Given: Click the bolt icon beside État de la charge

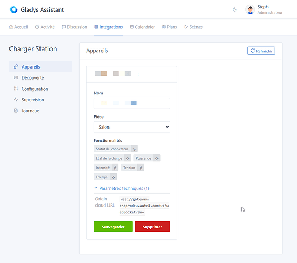Looking at the screenshot, I should point(128,158).
